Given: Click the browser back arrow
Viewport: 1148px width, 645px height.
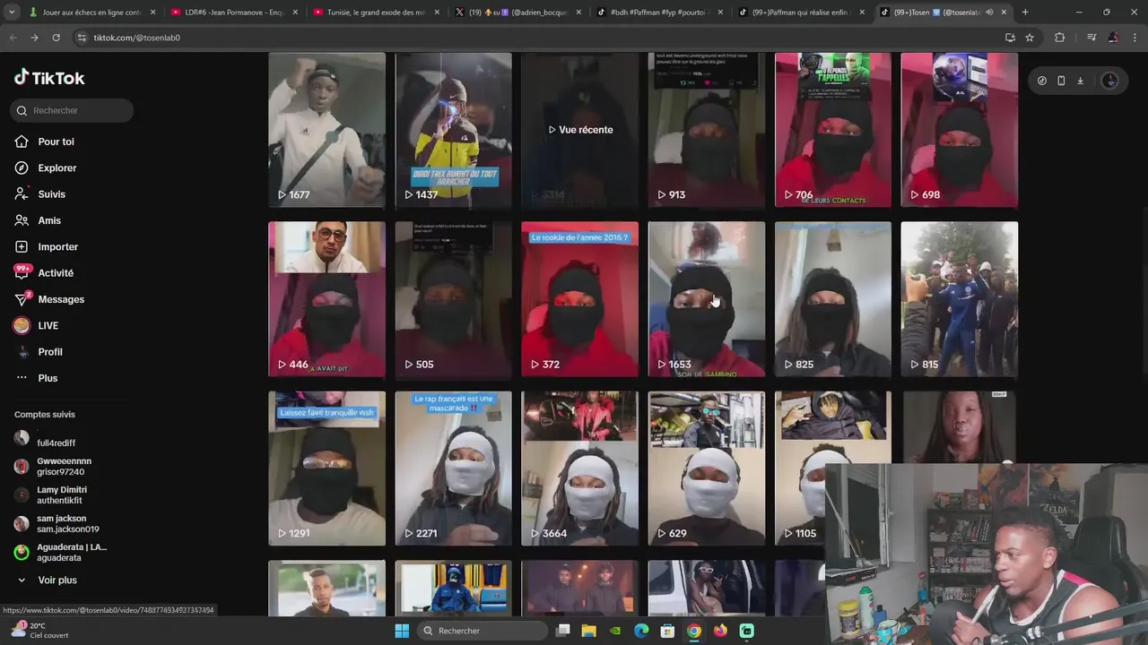Looking at the screenshot, I should pos(13,38).
